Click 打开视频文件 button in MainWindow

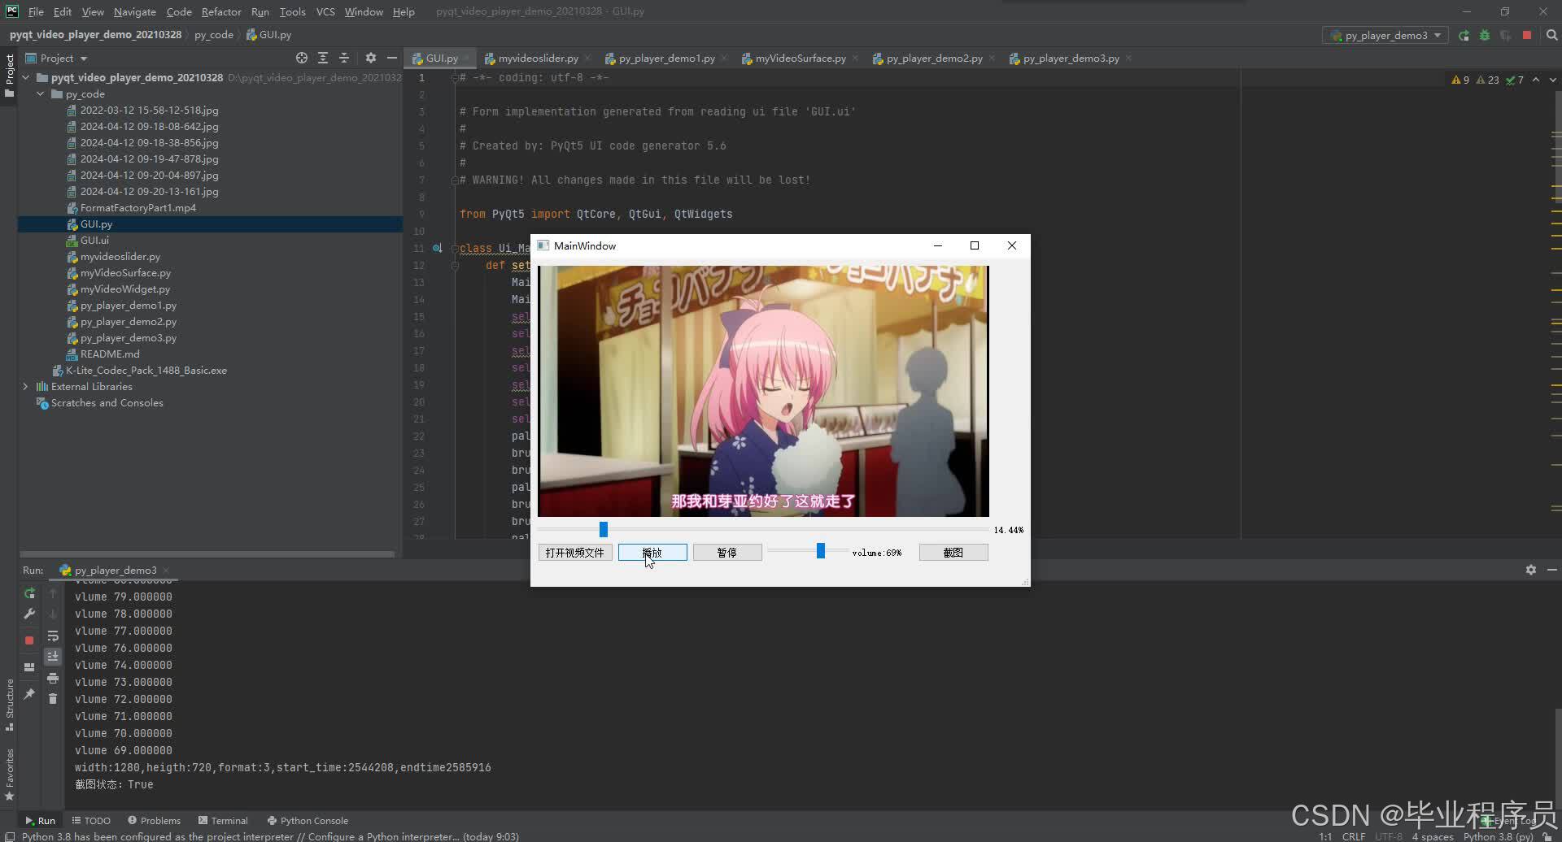click(575, 553)
